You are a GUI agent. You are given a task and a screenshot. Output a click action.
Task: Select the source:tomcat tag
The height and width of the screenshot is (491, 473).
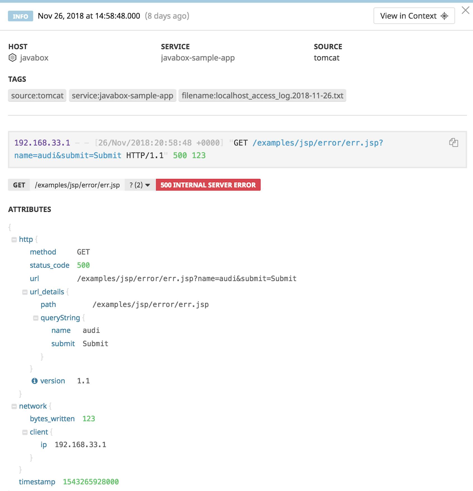[x=37, y=95]
